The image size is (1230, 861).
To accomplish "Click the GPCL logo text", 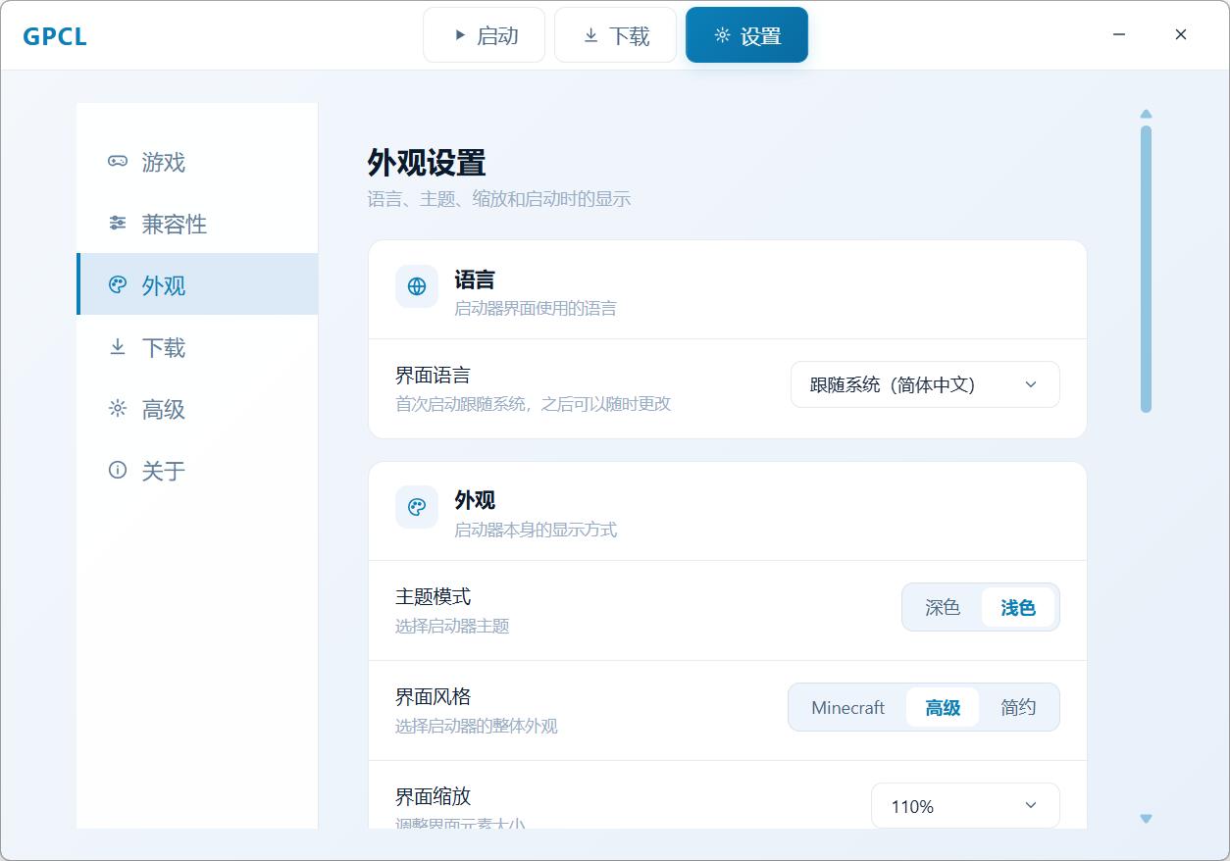I will [x=55, y=36].
